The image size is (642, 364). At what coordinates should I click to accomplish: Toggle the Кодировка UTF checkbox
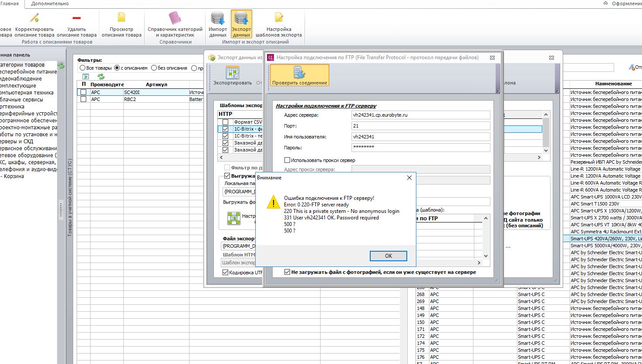pos(225,273)
